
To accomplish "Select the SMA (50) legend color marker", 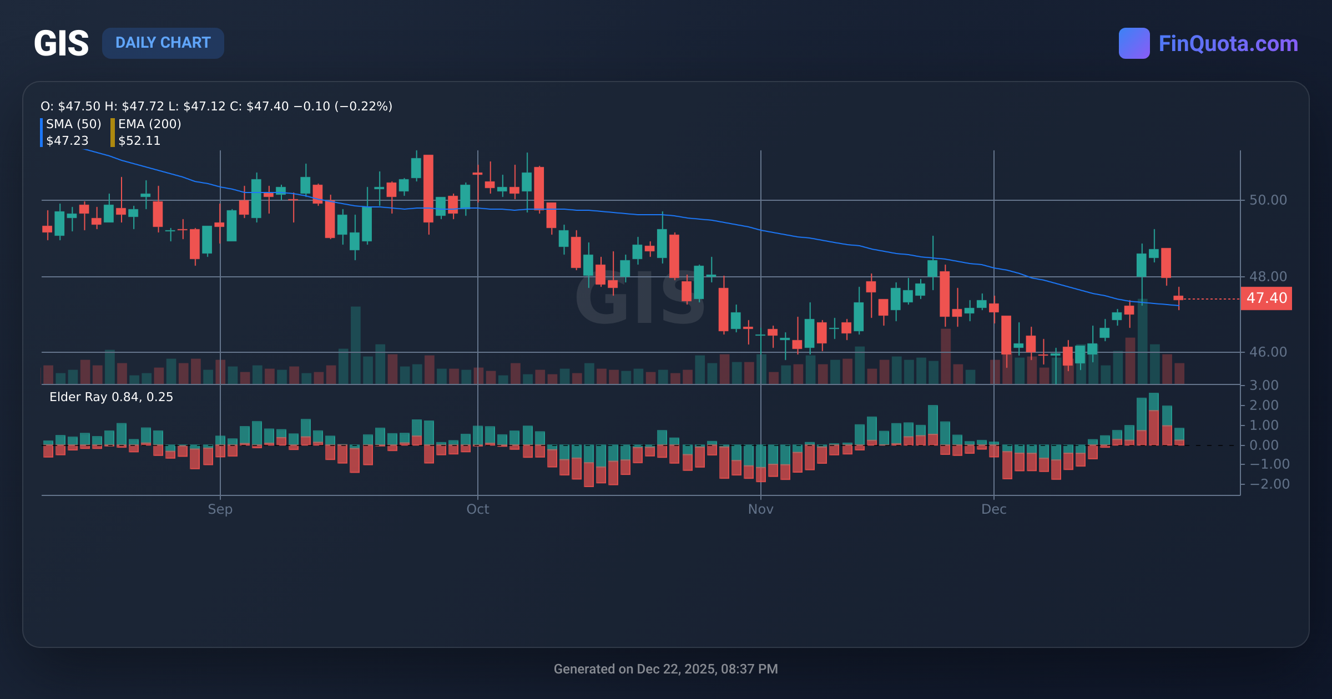I will pyautogui.click(x=42, y=132).
